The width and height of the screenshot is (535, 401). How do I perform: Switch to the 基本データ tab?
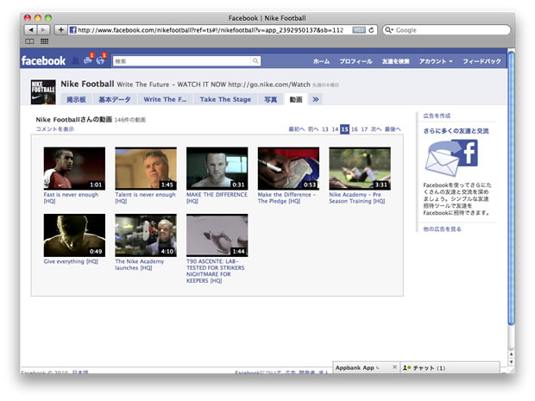pyautogui.click(x=115, y=99)
